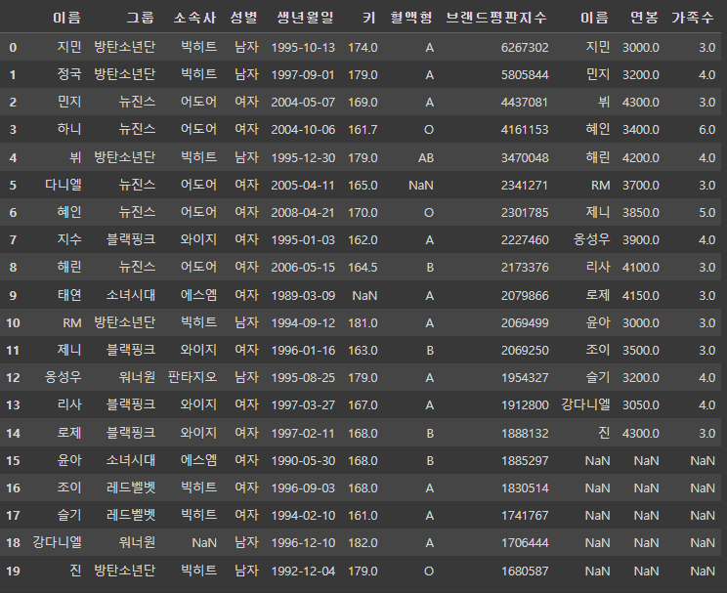Image resolution: width=727 pixels, height=593 pixels.
Task: Click 소녀시대 in row 9
Action: (x=131, y=295)
